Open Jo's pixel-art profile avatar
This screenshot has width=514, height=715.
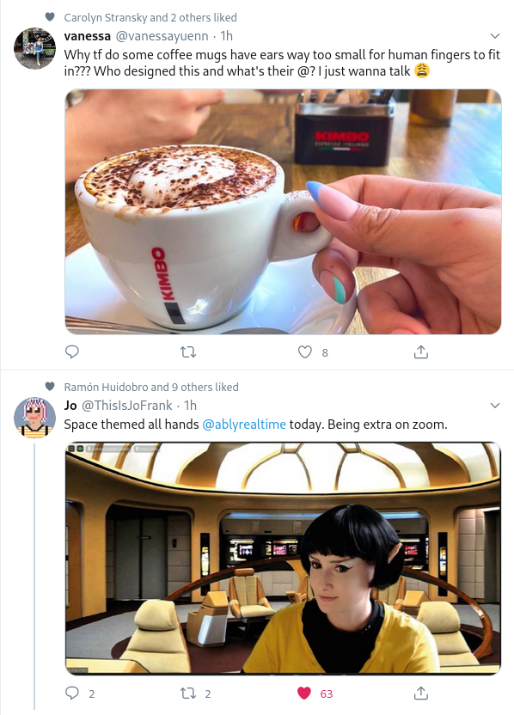(x=34, y=418)
